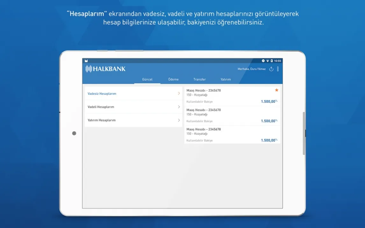This screenshot has width=365, height=228.
Task: Click the battery icon in status bar
Action: [x=271, y=61]
